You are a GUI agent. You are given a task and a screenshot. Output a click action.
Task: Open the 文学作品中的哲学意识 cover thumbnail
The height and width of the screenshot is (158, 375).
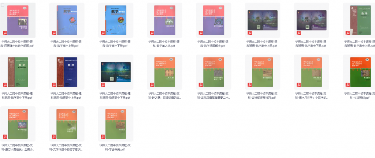[67, 124]
